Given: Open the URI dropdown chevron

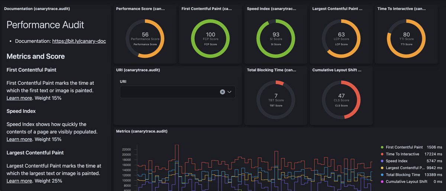Looking at the screenshot, I should (x=230, y=92).
